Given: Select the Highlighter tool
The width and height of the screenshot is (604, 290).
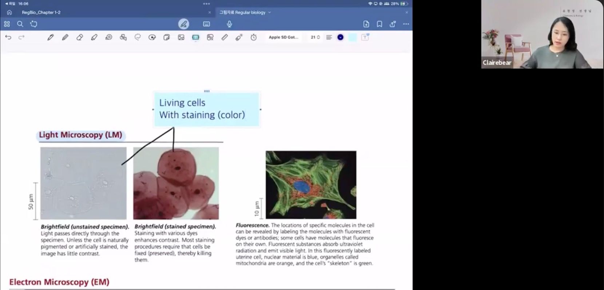Looking at the screenshot, I should (x=94, y=37).
